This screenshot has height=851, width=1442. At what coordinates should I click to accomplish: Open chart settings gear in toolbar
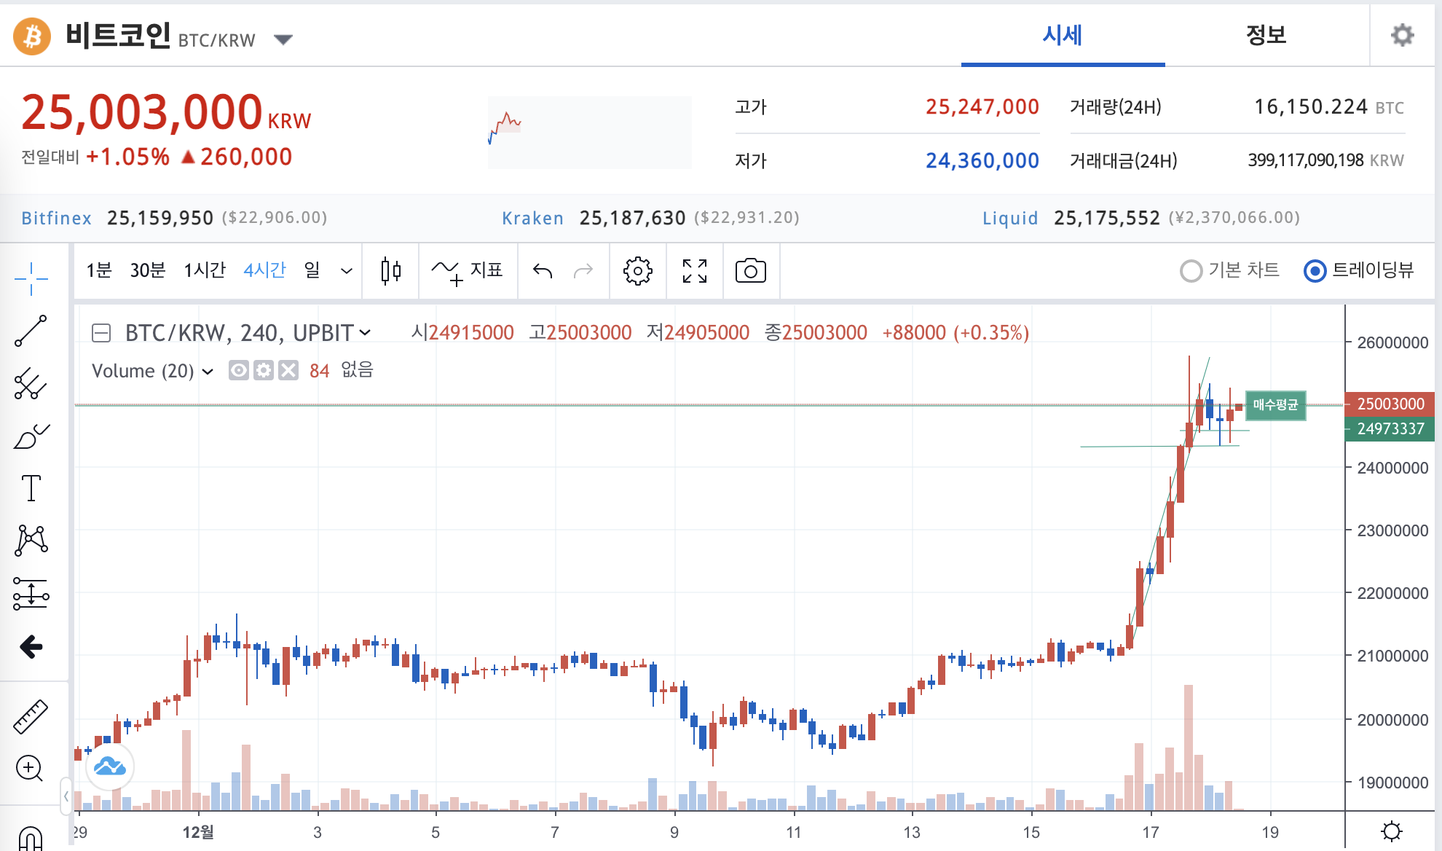click(637, 271)
